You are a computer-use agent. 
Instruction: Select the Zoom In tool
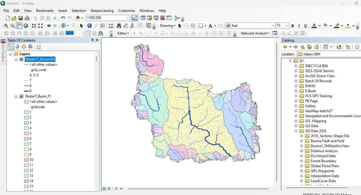(6, 26)
